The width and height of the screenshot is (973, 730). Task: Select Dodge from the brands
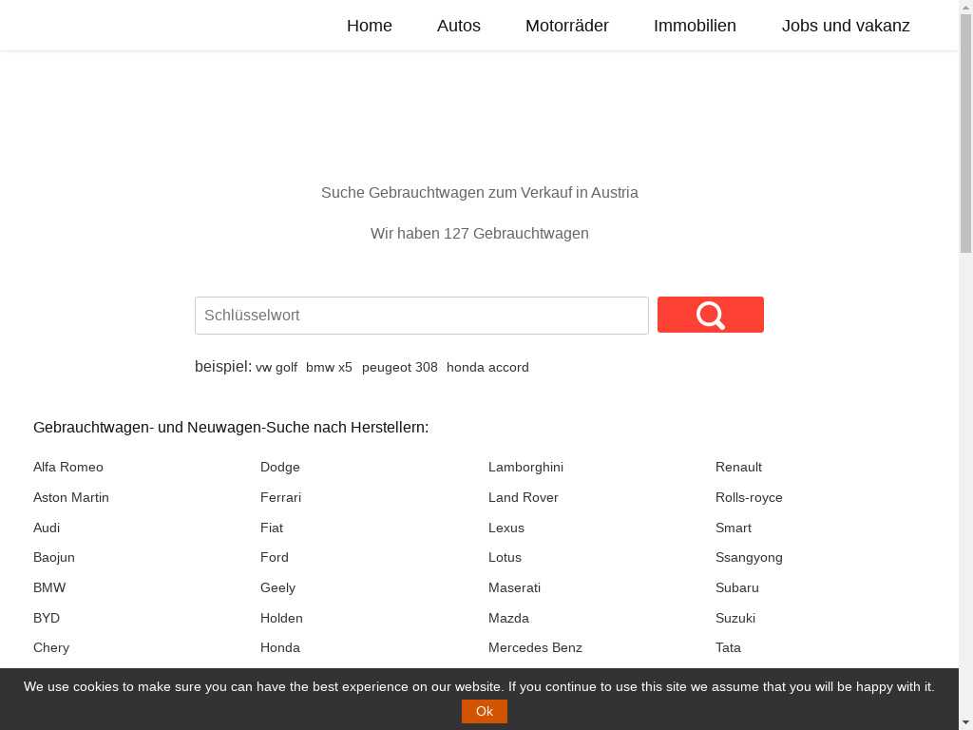[280, 467]
